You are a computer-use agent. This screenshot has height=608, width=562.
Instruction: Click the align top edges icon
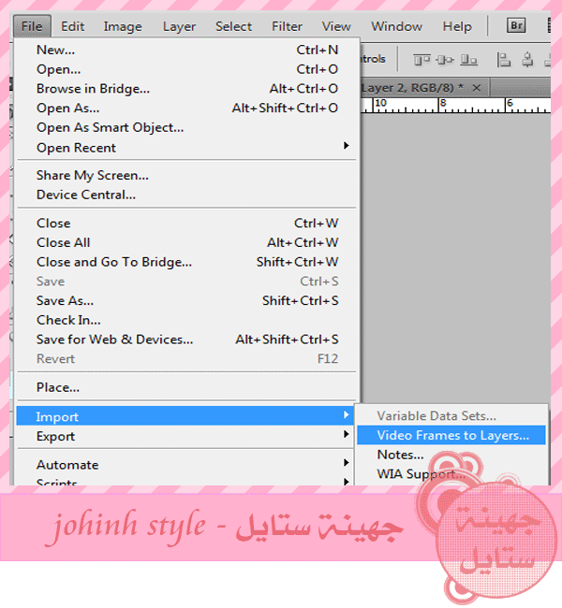click(422, 60)
